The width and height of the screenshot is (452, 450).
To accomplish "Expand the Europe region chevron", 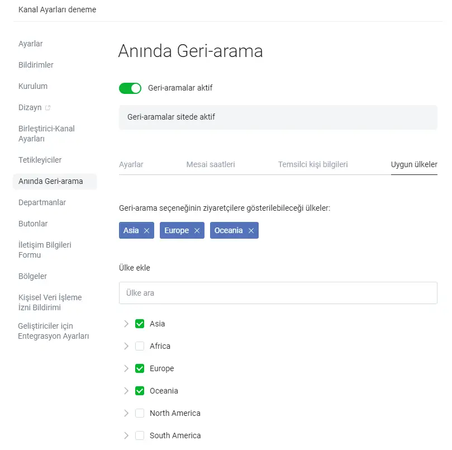I will [x=126, y=368].
